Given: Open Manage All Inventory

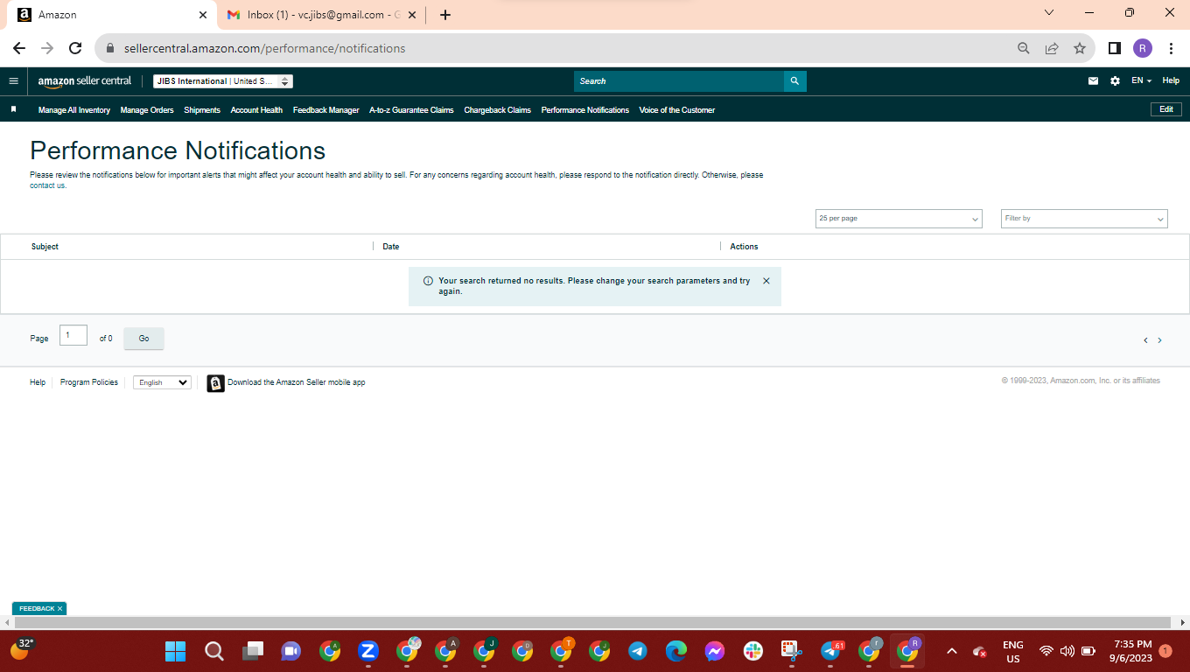Looking at the screenshot, I should [74, 110].
